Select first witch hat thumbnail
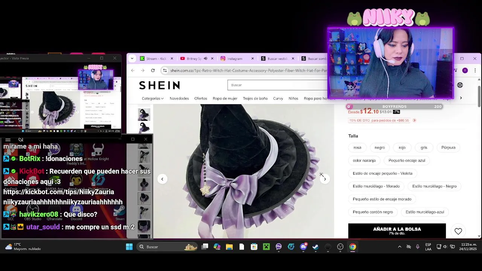Screen dimensions: 482x271 (144, 114)
